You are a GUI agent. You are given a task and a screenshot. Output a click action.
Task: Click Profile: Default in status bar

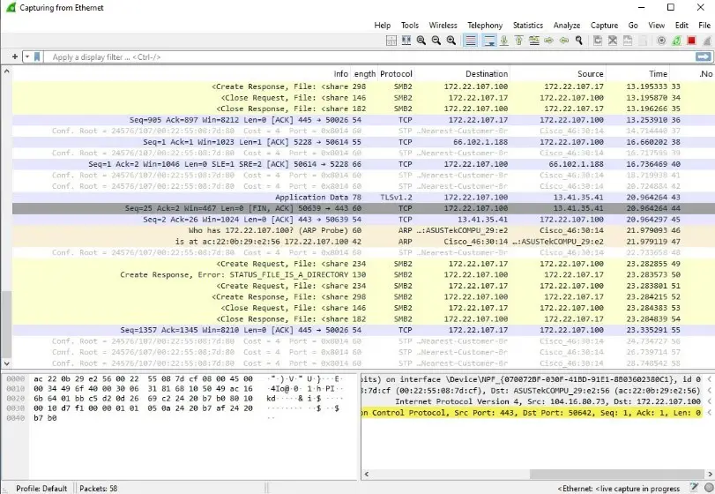tap(41, 488)
